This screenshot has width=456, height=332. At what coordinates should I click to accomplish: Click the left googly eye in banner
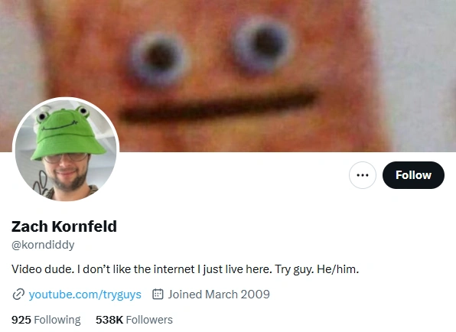click(158, 58)
